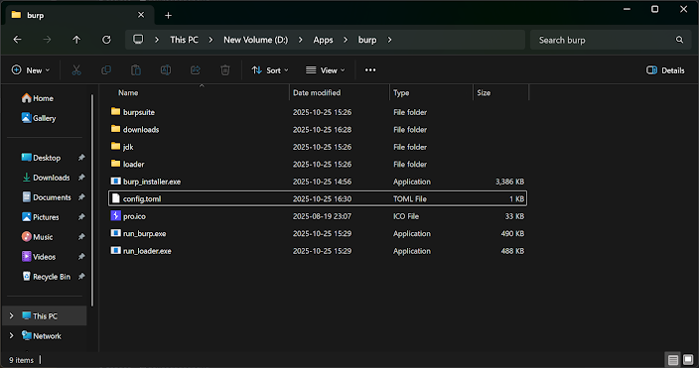699x368 pixels.
Task: Select the loader folder name
Action: click(134, 165)
